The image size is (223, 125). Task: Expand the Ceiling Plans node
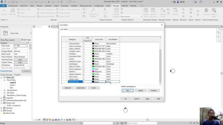(x=5, y=90)
